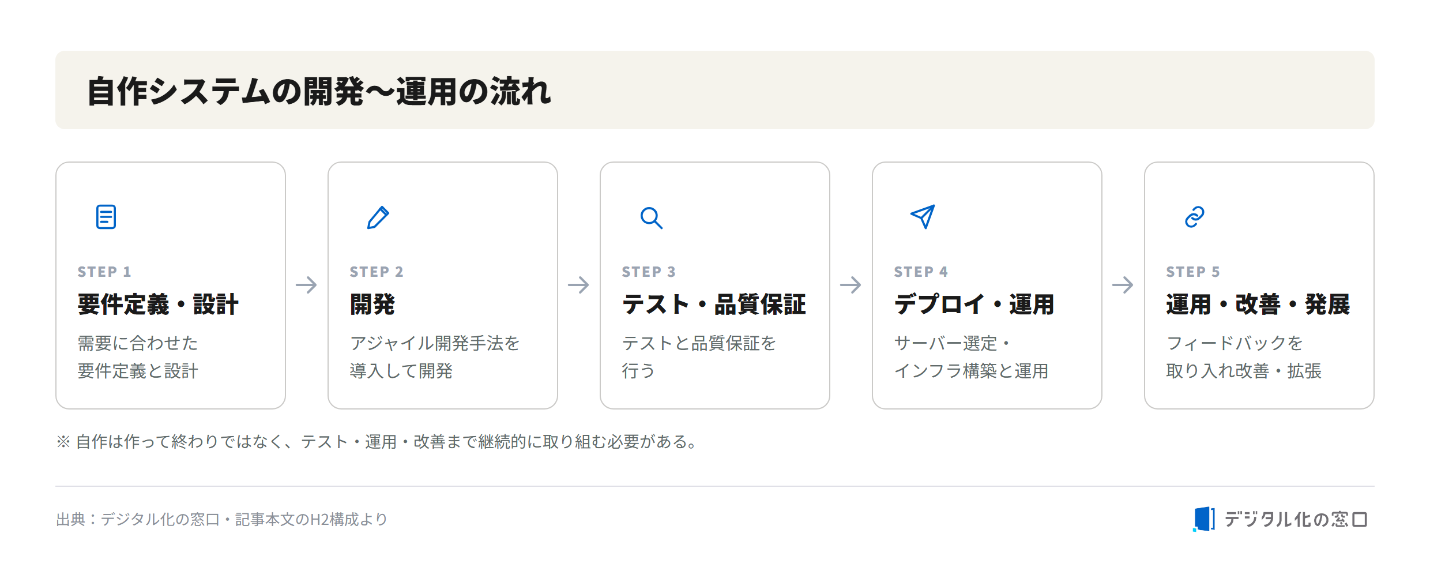Click the title 自作システムの開発〜運用の流れ

pos(319,92)
